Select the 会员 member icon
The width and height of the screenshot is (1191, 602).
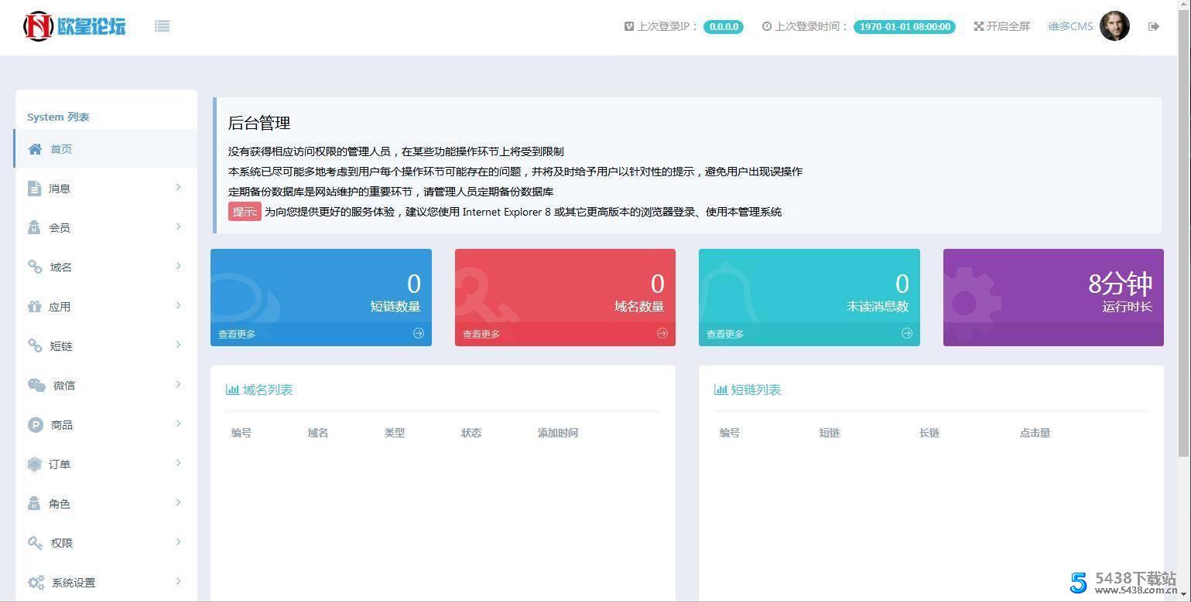click(35, 227)
